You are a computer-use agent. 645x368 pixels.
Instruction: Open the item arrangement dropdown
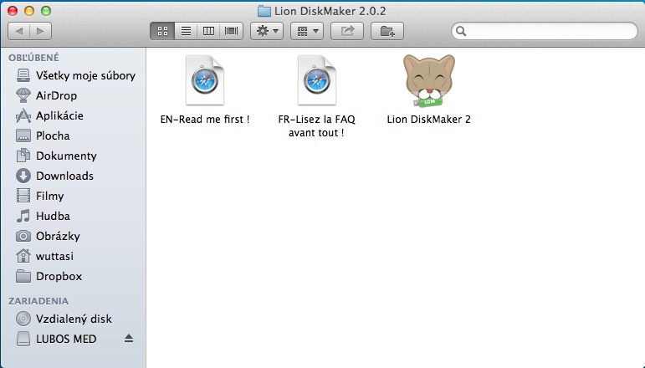click(307, 31)
